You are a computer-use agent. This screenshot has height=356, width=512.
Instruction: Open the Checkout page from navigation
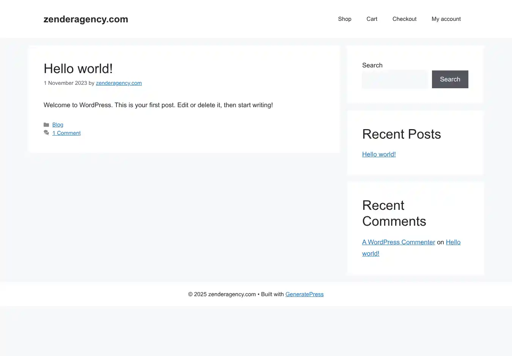(404, 19)
